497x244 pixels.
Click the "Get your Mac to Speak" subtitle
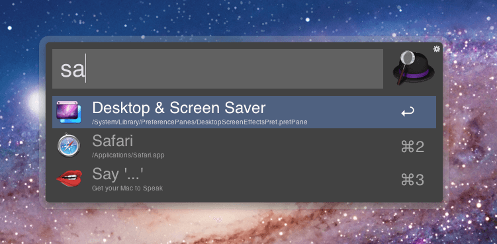(128, 188)
